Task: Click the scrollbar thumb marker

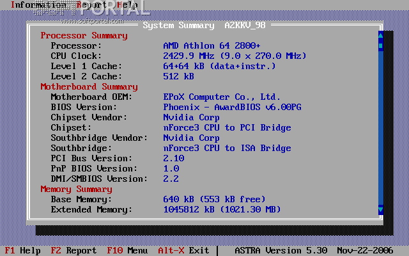Action: tap(381, 45)
